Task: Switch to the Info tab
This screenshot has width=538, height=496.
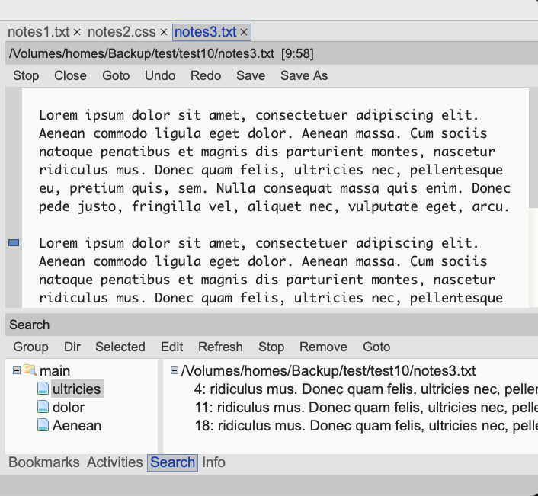Action: [x=214, y=462]
